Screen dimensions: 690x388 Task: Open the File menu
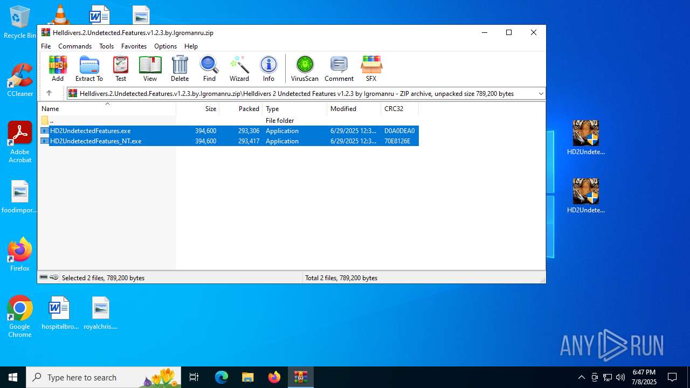tap(46, 46)
